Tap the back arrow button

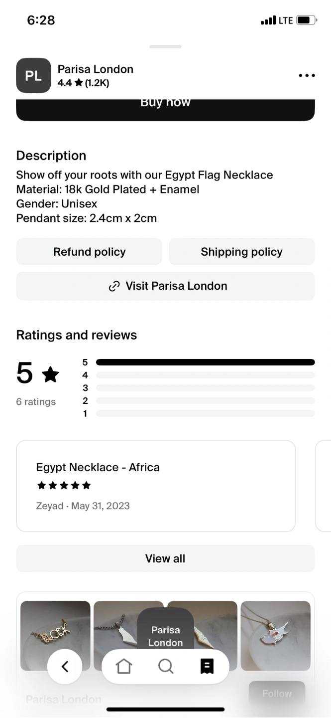pos(65,666)
